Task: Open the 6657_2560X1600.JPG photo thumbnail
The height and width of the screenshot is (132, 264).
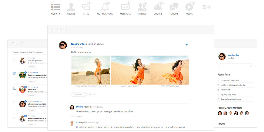Action: coord(130,70)
